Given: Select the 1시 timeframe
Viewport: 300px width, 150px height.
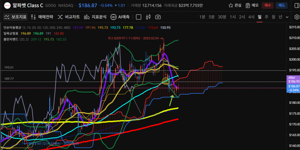Looking at the screenshot, I should (x=232, y=17).
